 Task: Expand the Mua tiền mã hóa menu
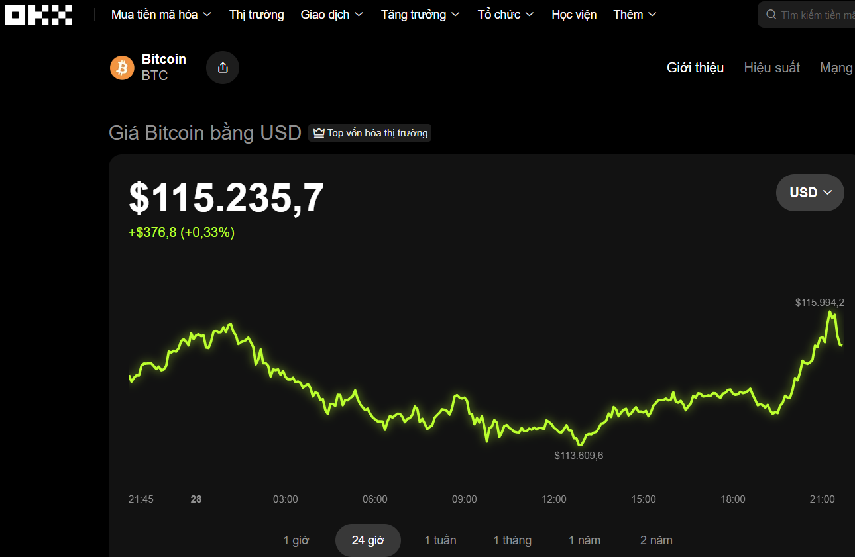point(161,15)
